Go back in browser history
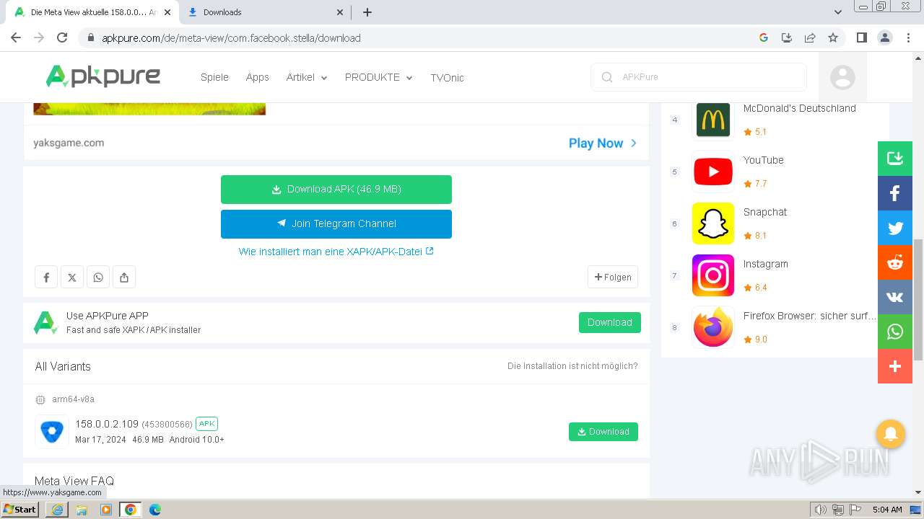Viewport: 924px width, 519px height. coord(16,37)
